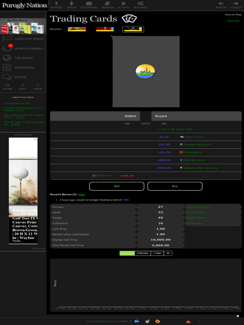This screenshot has height=325, width=244.
Task: Click the 2000.00 bid price
Action: click(x=164, y=168)
